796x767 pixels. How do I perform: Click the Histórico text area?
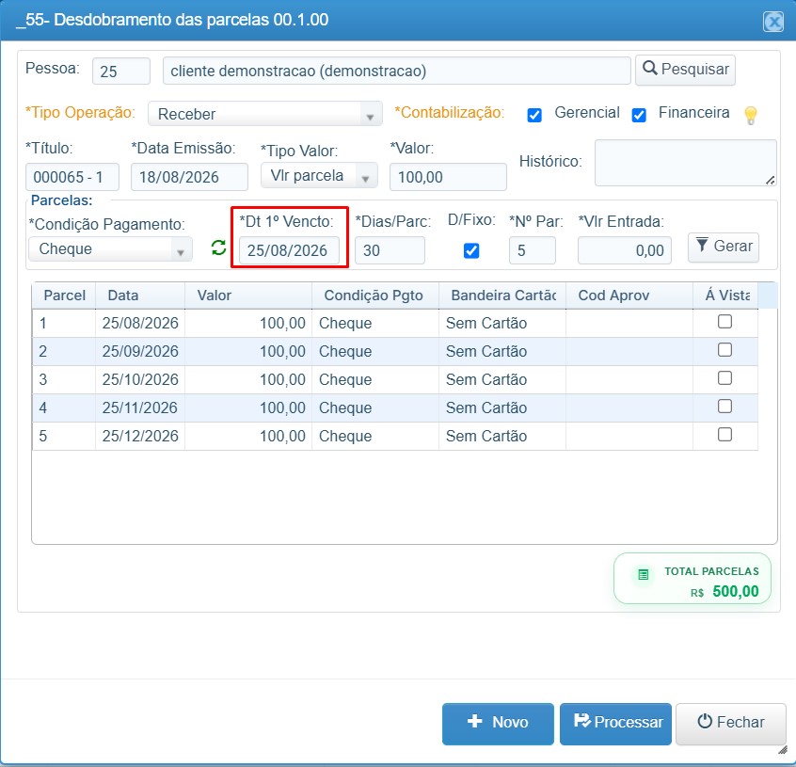[685, 163]
